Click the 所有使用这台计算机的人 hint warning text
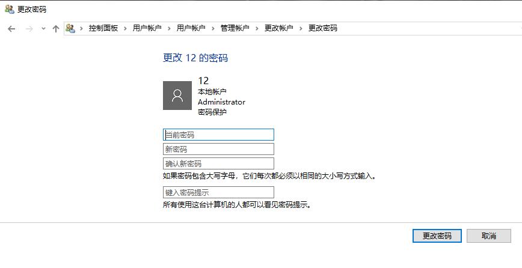Viewport: 522px width, 268px height. [237, 205]
